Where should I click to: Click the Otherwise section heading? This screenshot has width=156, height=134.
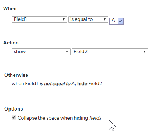tap(16, 75)
